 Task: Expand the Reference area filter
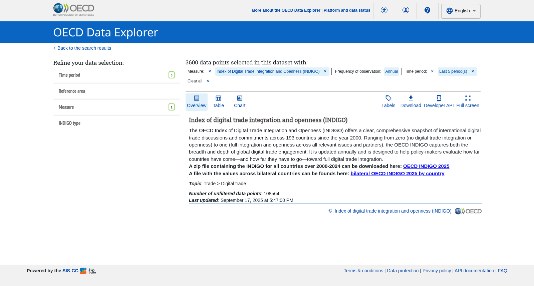tap(116, 91)
